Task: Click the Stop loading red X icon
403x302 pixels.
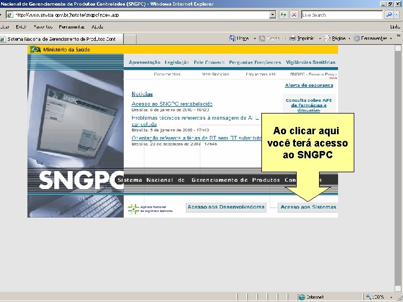Action: click(x=294, y=15)
